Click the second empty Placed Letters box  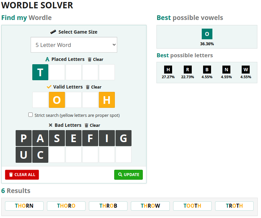[74, 72]
